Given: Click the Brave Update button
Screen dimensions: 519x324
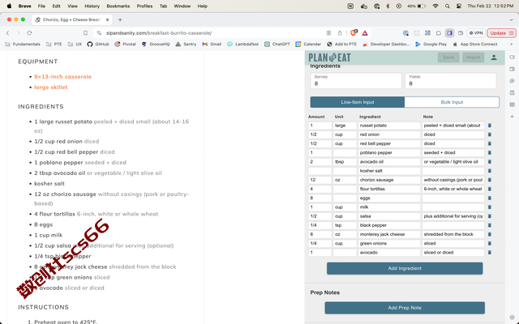Looking at the screenshot, I should 501,33.
